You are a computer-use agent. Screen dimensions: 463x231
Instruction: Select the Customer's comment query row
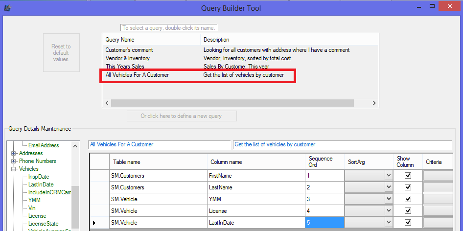point(240,50)
